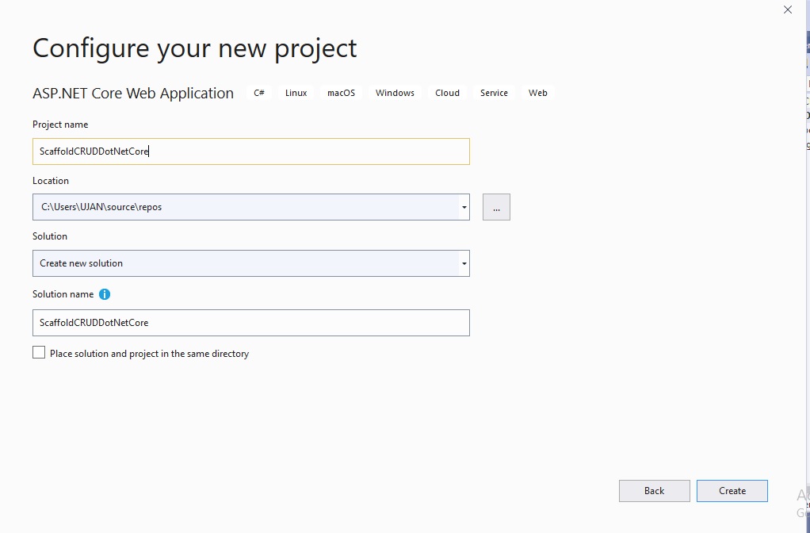Expand the Location path dropdown arrow

[x=464, y=207]
